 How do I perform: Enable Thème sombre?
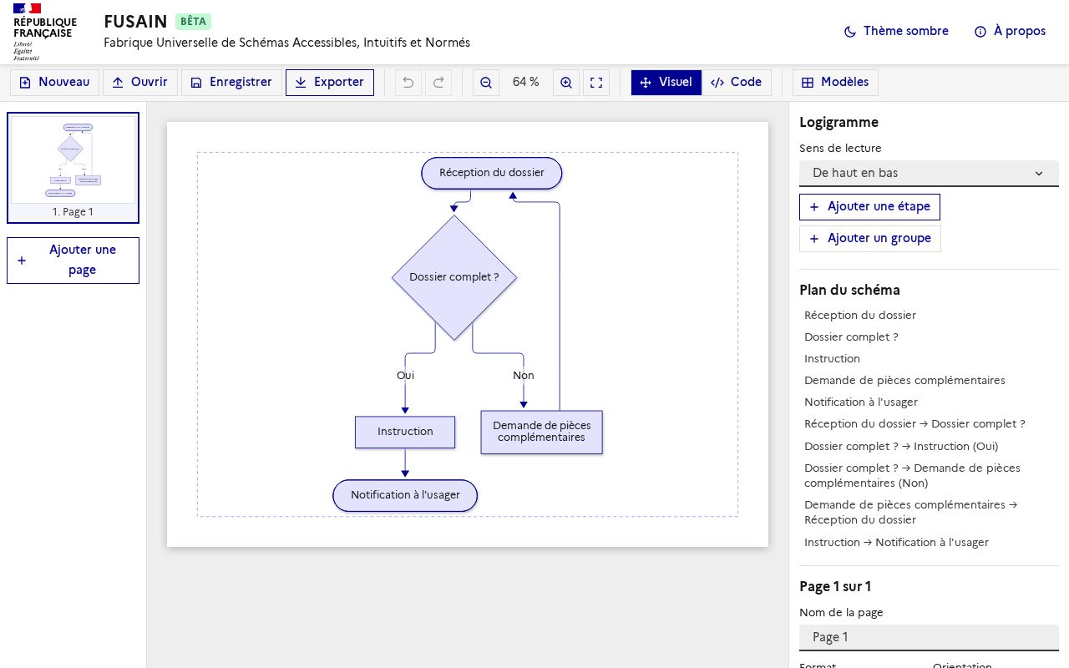click(x=896, y=32)
